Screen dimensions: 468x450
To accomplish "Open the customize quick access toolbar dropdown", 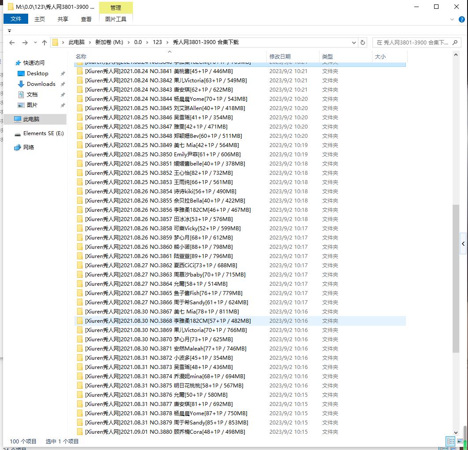I will pyautogui.click(x=9, y=31).
